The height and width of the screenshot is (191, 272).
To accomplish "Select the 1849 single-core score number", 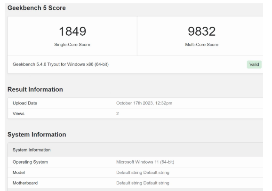I will point(72,32).
